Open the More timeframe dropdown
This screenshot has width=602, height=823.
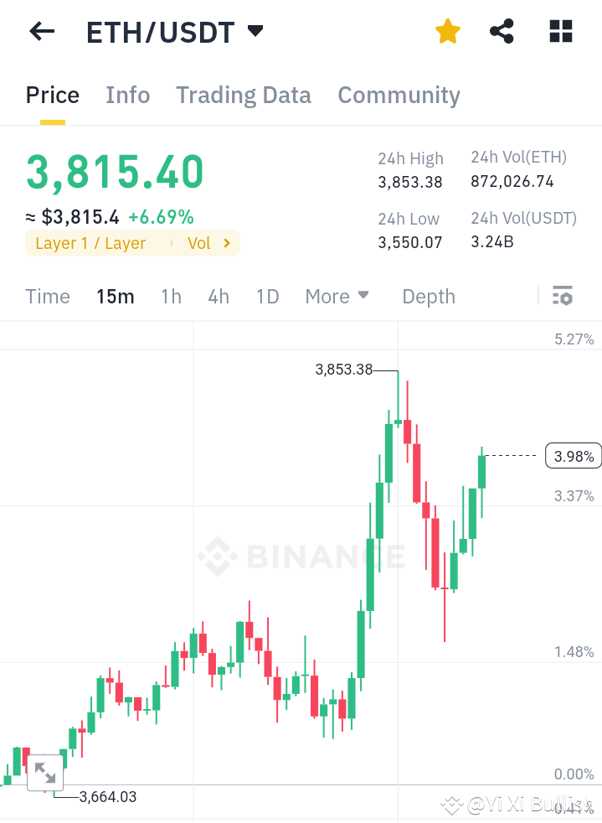point(337,296)
